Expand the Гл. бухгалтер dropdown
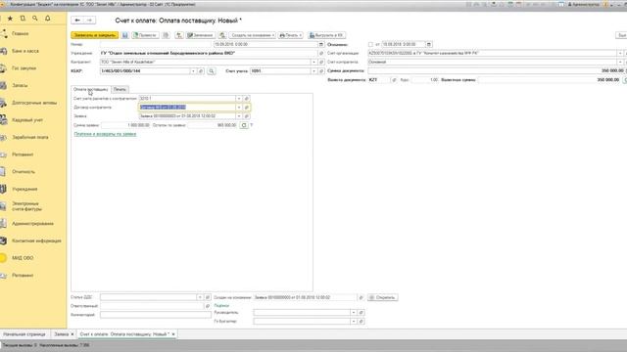This screenshot has width=627, height=352. click(x=354, y=322)
